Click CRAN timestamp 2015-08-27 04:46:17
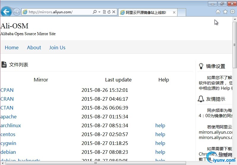This screenshot has width=237, height=165. point(105,99)
